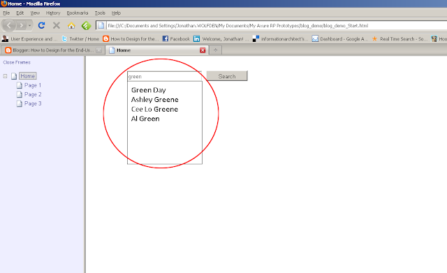Viewport: 447px width, 273px height.
Task: Open the Facebook bookmark
Action: [176, 39]
